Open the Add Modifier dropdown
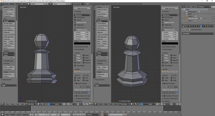This screenshot has width=215, height=116. point(198,34)
